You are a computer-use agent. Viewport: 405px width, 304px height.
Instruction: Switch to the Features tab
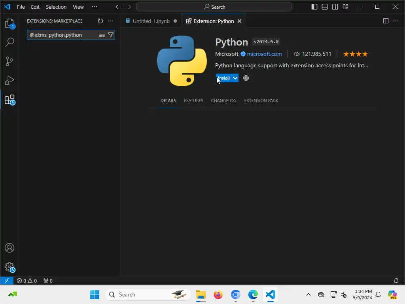coord(193,101)
